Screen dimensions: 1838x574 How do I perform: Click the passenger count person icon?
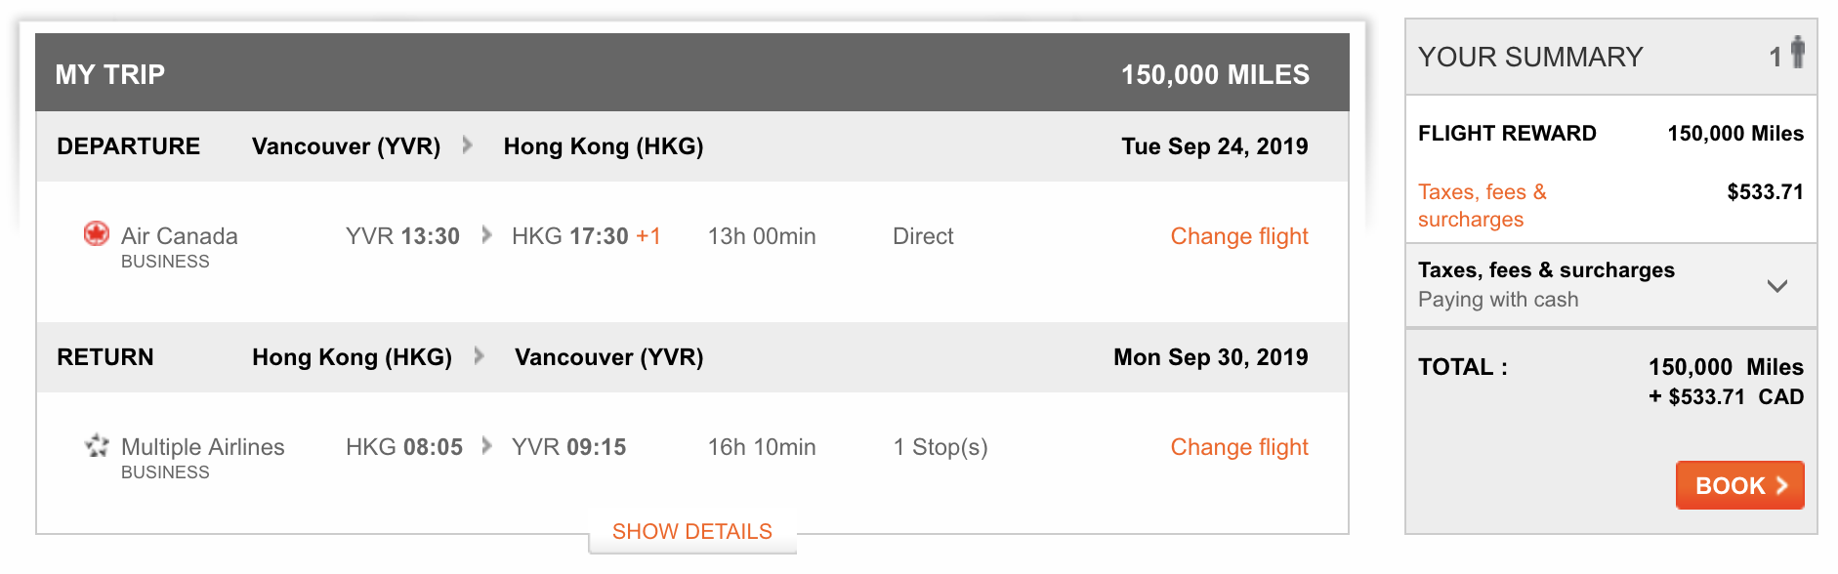(x=1797, y=53)
